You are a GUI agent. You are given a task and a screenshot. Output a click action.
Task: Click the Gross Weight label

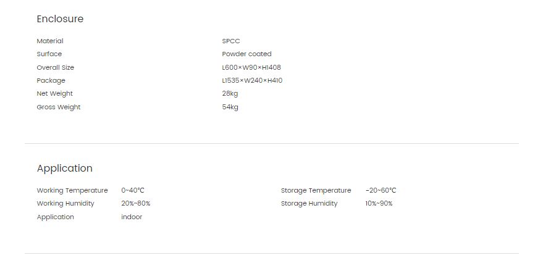pos(59,107)
